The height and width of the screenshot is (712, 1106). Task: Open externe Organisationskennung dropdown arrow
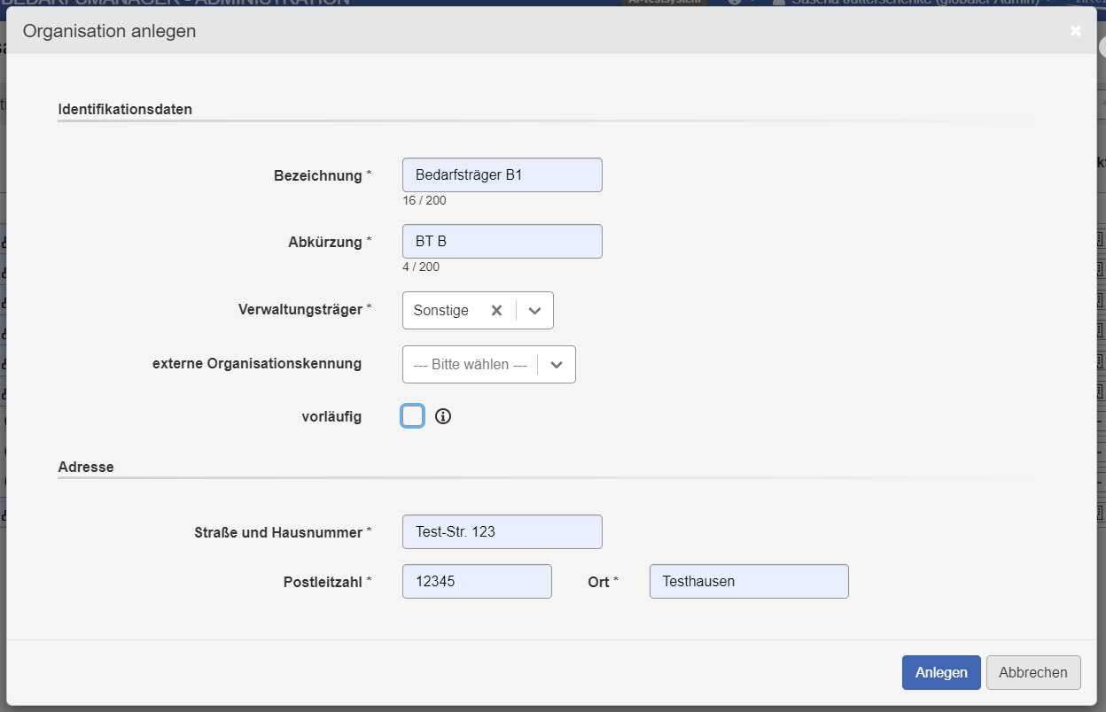point(557,365)
